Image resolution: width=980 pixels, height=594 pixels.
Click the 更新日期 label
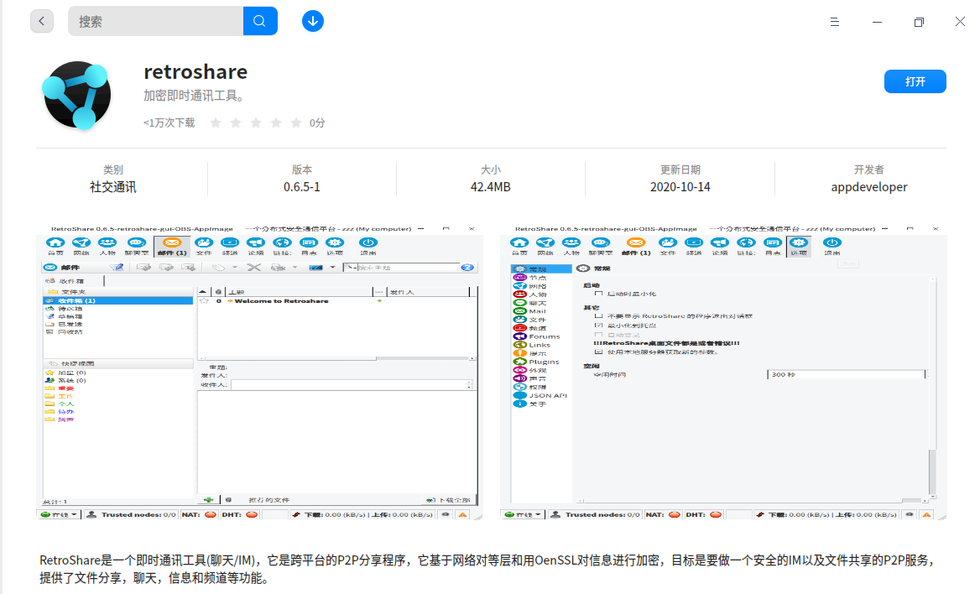[680, 169]
